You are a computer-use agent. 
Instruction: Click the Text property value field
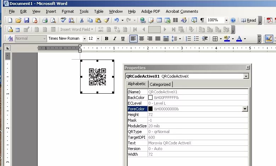pos(198,143)
